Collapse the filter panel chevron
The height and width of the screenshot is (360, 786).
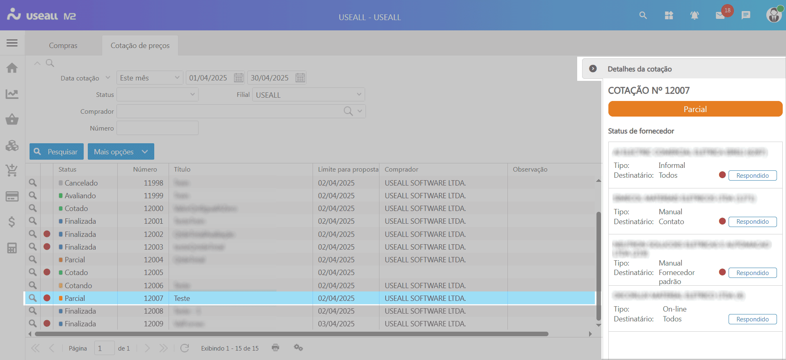coord(37,63)
